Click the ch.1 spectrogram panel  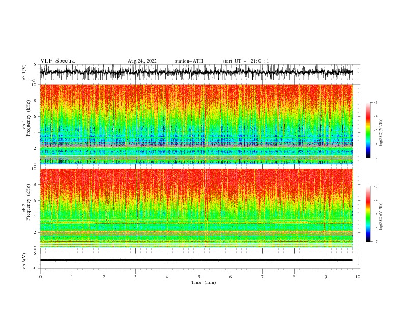pos(196,124)
